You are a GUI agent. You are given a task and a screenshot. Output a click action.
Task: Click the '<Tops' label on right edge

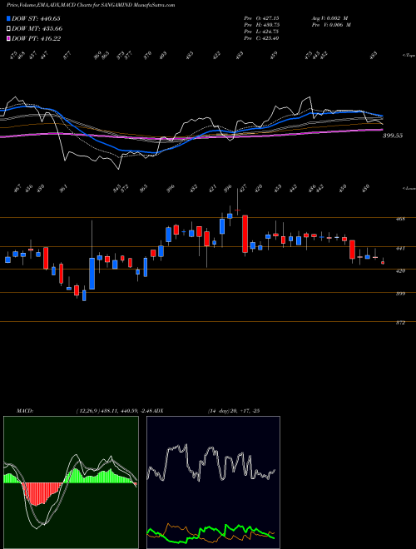(409, 56)
